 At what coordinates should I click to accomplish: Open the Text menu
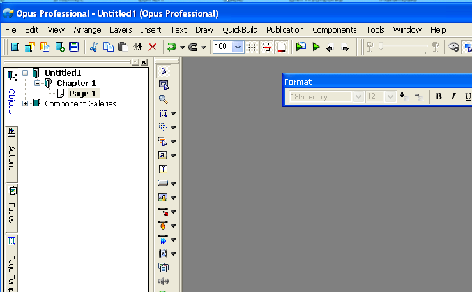[x=178, y=30]
